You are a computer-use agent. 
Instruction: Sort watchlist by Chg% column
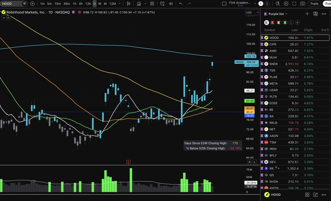click(x=308, y=30)
